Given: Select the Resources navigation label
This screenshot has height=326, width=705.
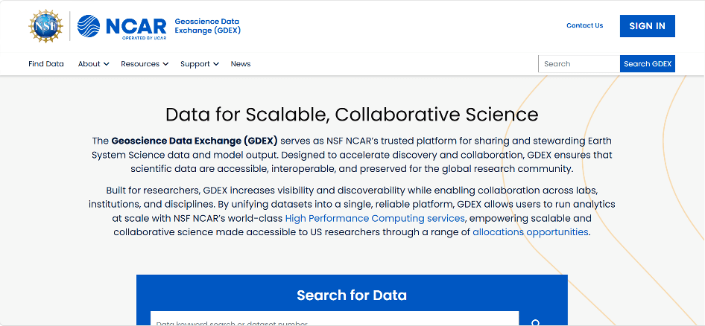Looking at the screenshot, I should point(140,64).
